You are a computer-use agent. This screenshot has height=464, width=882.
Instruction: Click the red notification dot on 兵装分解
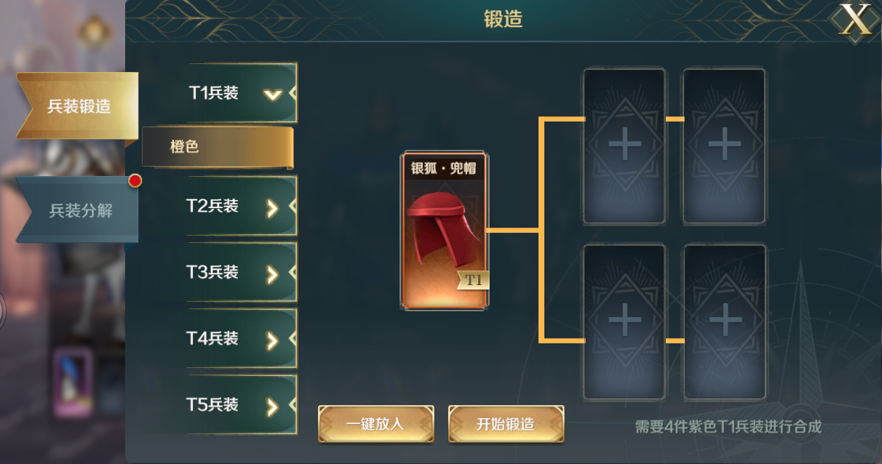pos(135,180)
